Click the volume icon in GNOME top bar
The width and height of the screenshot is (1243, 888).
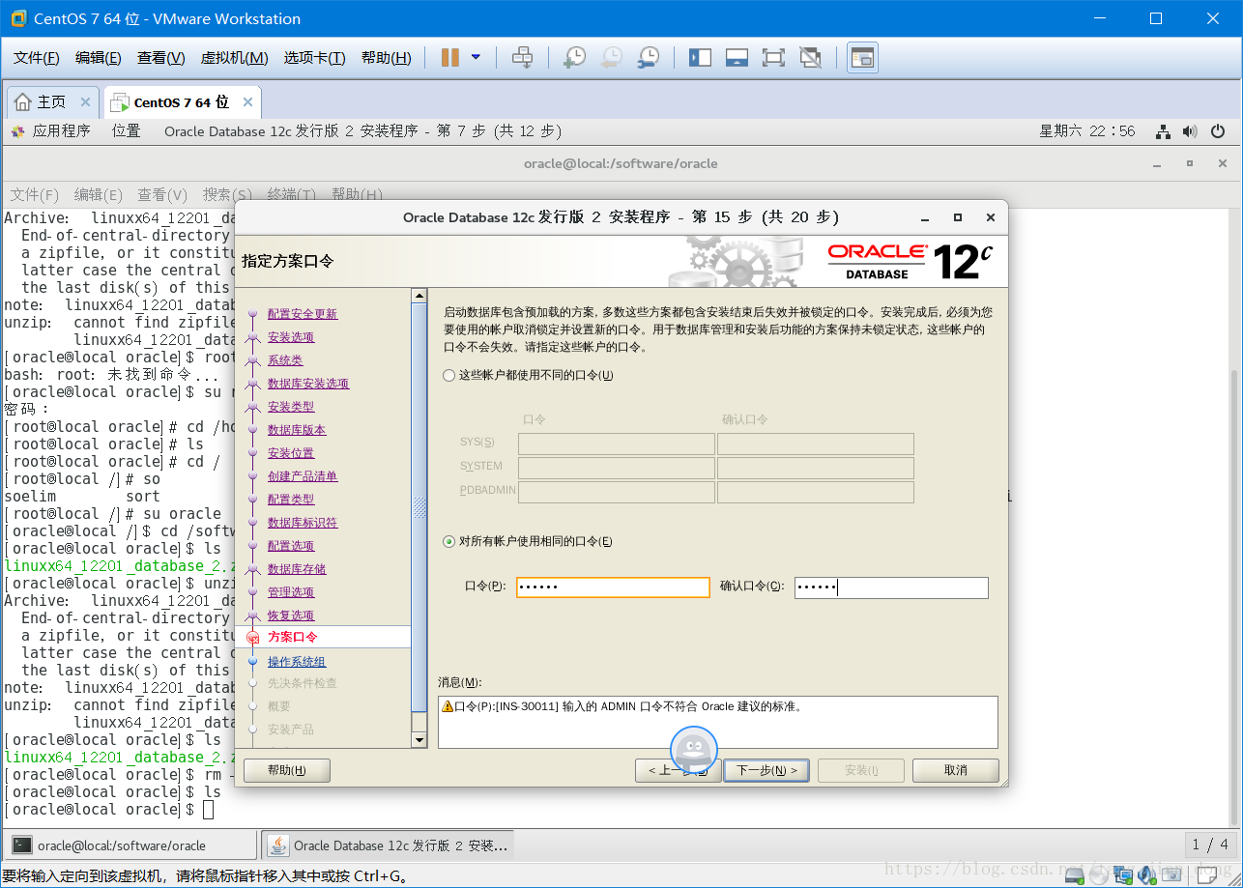[1190, 131]
